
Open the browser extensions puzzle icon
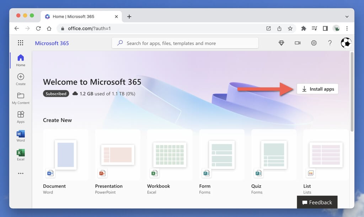(304, 28)
